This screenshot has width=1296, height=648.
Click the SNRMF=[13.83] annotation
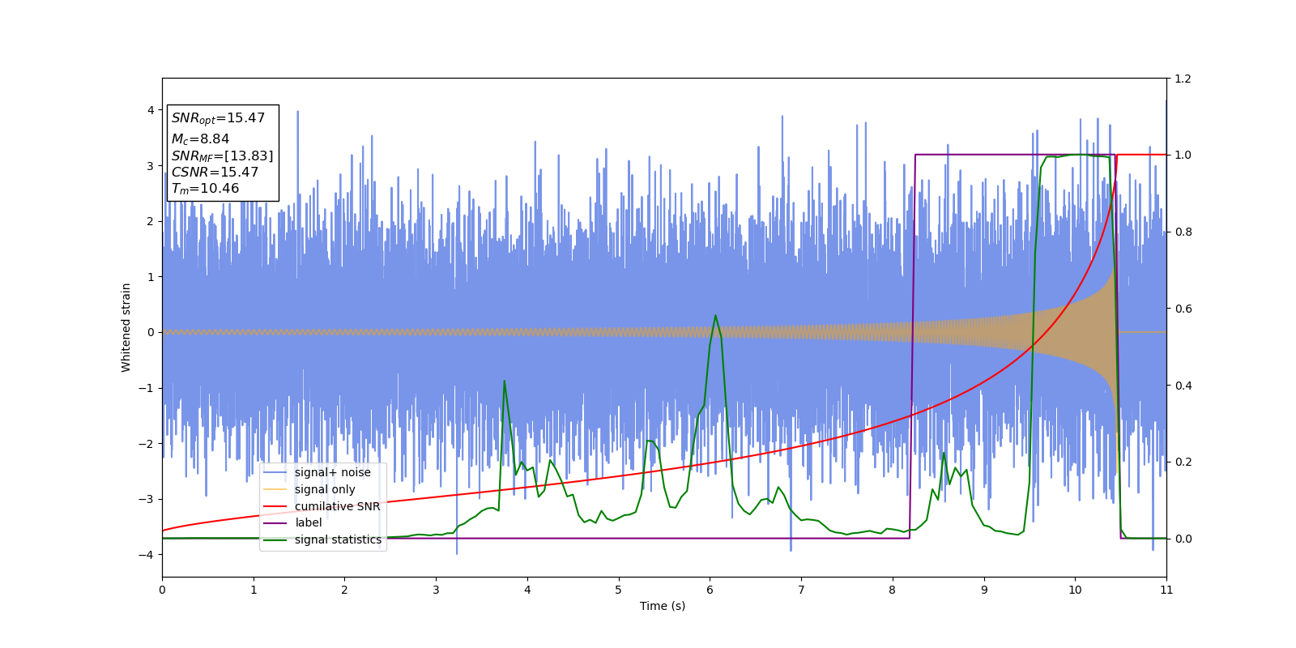(222, 156)
